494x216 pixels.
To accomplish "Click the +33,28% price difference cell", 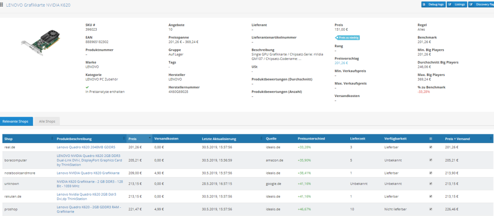I will coord(304,147).
